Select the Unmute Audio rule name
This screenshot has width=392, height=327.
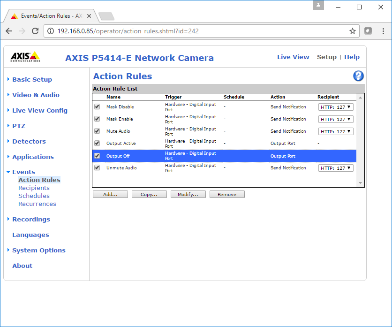(x=121, y=168)
